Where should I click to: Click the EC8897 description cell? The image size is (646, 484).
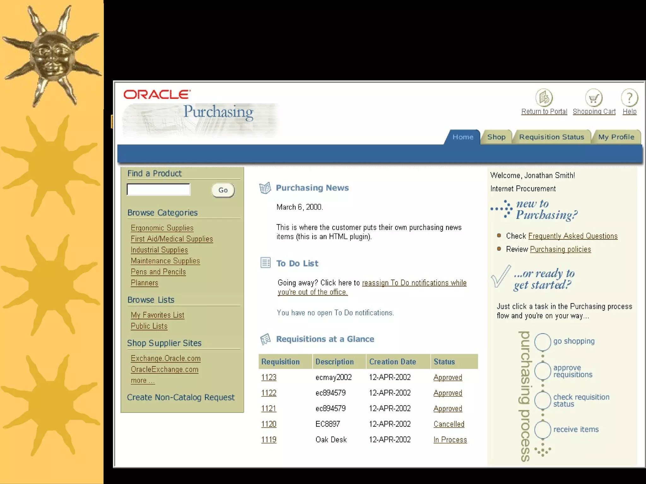[x=328, y=424]
